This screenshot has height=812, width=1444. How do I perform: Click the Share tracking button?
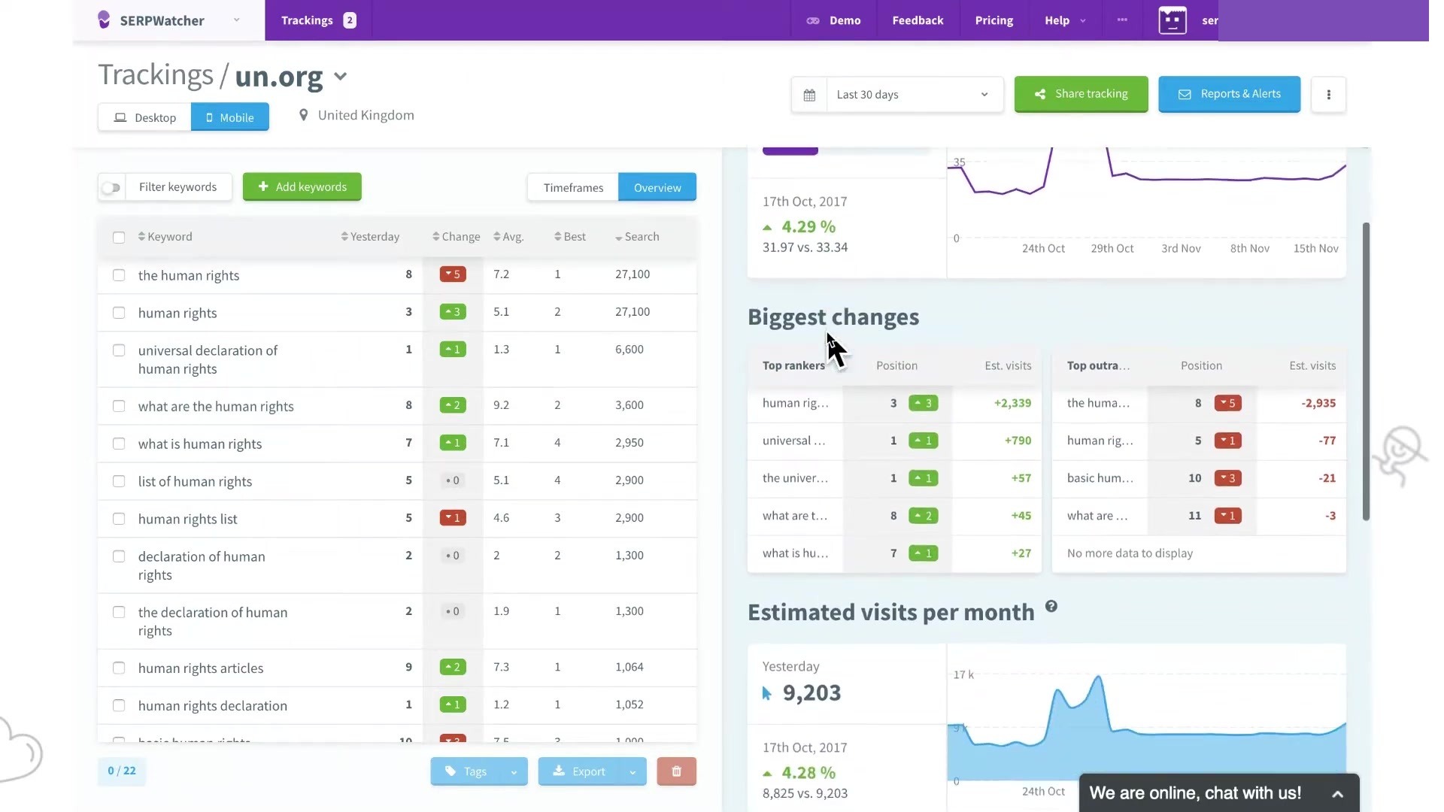coord(1081,94)
